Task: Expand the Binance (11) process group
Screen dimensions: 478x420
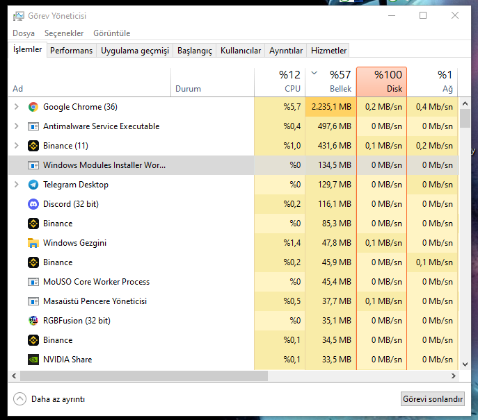Action: coord(17,146)
